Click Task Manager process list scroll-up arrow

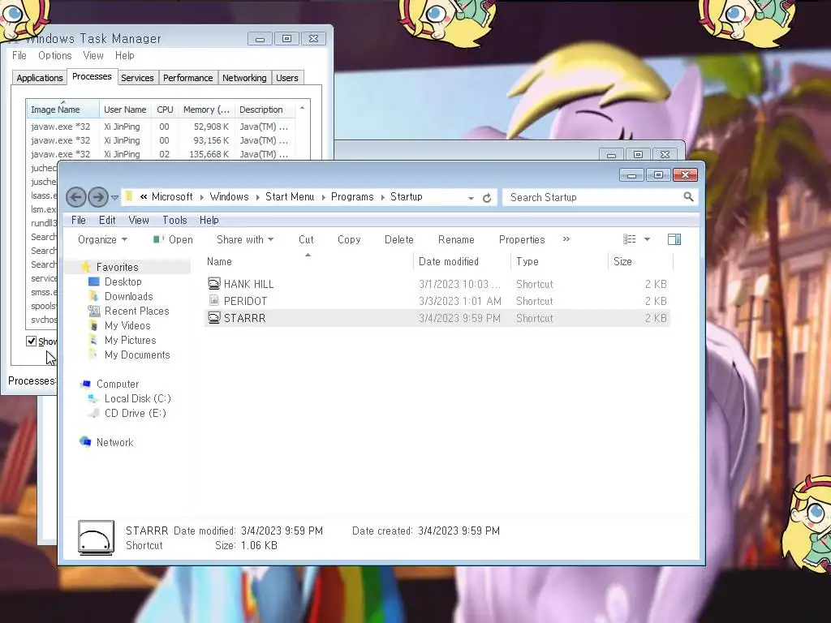click(302, 108)
